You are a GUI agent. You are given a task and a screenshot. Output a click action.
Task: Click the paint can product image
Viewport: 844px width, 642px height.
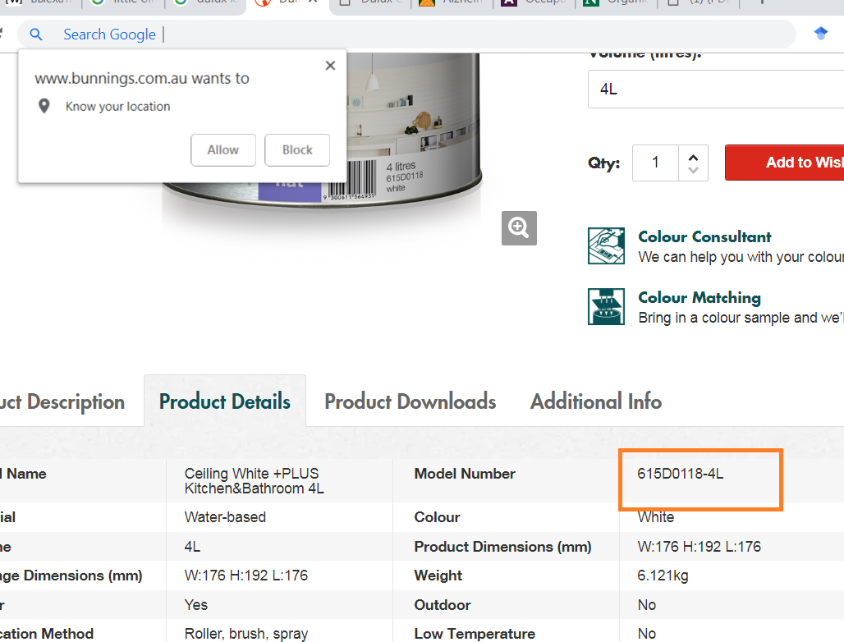coord(412,129)
